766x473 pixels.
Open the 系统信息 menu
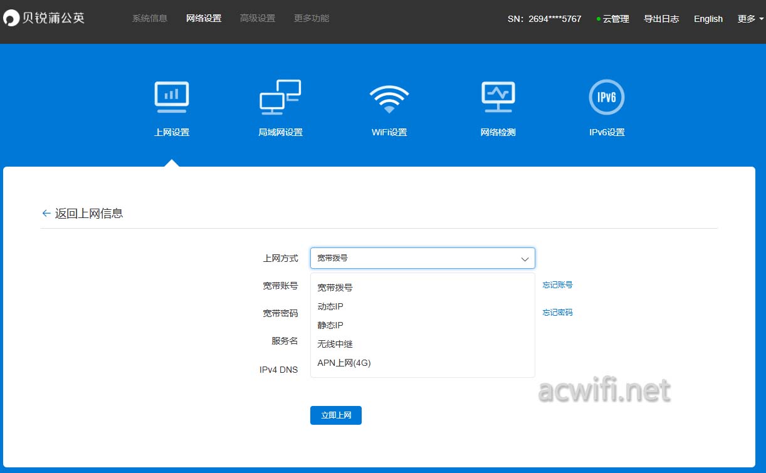click(x=150, y=18)
